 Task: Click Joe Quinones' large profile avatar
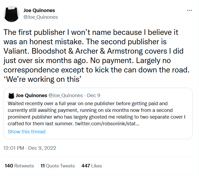pos(11,14)
